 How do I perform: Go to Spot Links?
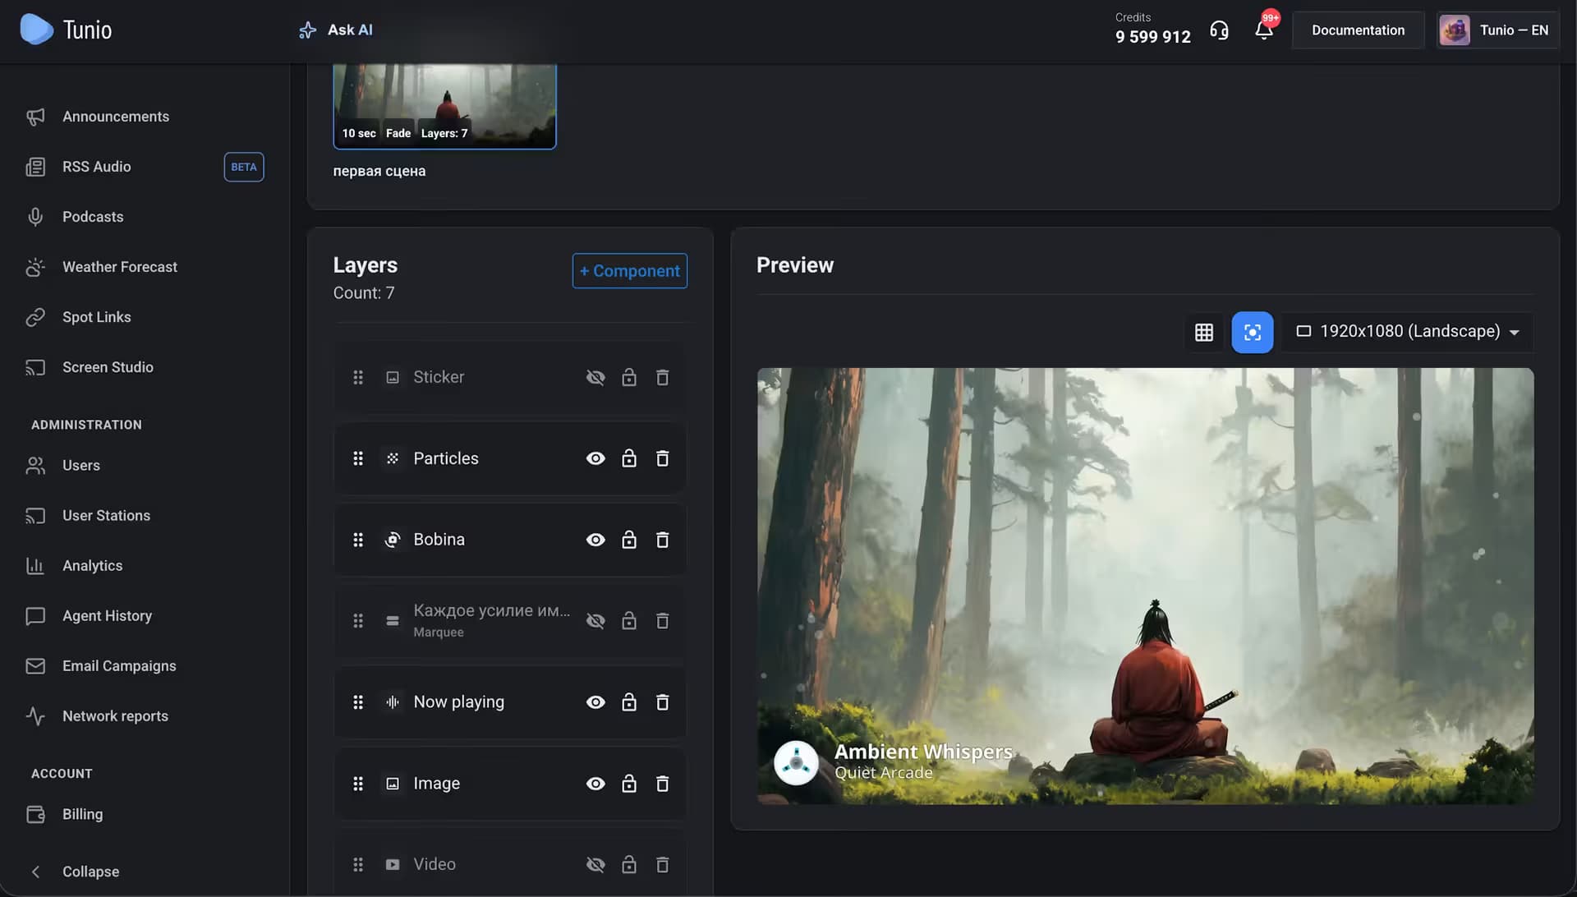point(97,317)
